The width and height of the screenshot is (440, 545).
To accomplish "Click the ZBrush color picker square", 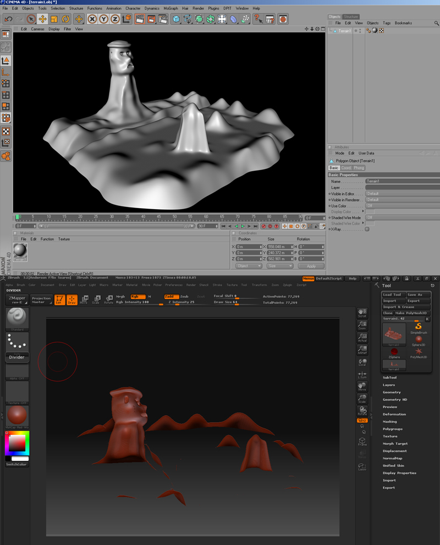I will coord(17,443).
